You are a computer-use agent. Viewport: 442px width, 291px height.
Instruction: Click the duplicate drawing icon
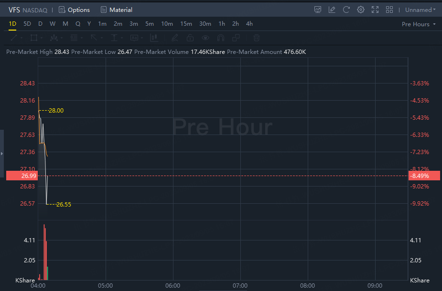click(x=236, y=38)
